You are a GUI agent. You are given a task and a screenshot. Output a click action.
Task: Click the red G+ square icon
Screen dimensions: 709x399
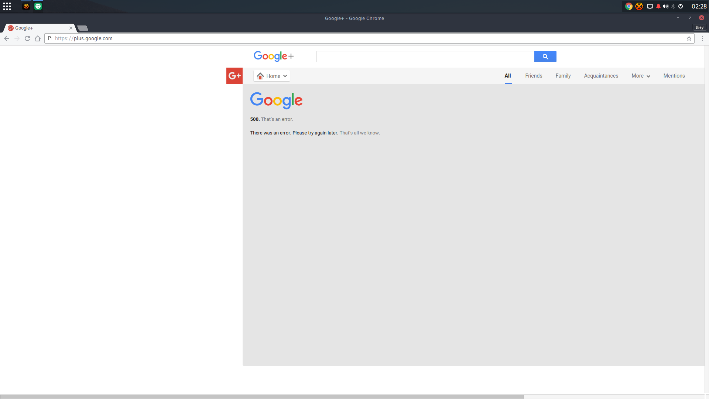234,76
